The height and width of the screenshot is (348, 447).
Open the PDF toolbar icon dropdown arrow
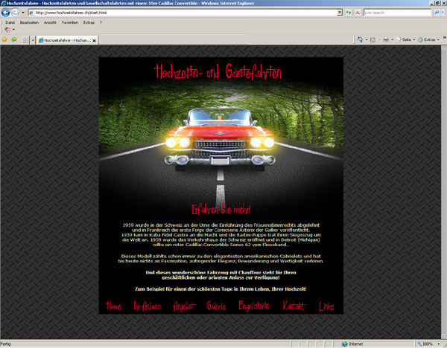(13, 30)
